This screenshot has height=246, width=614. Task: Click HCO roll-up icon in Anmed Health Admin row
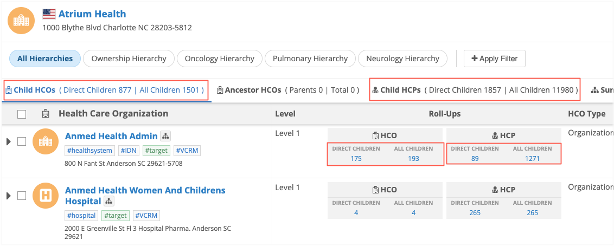click(375, 135)
